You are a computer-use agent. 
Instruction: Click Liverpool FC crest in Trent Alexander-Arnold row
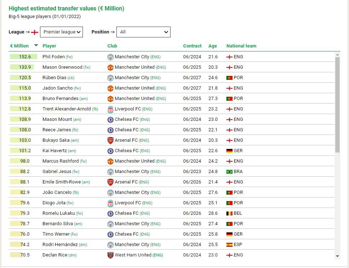110,109
